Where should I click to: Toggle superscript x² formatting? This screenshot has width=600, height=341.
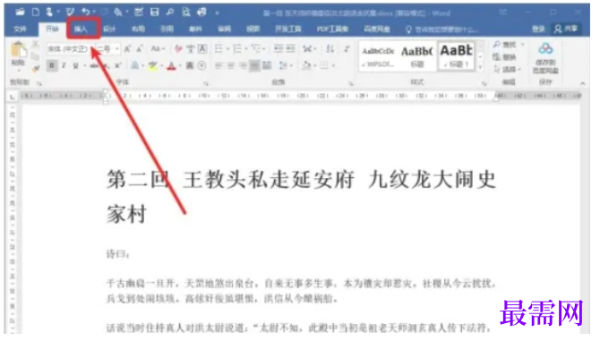tap(118, 65)
